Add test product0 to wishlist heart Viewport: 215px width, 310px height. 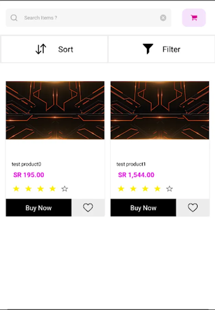tap(88, 208)
